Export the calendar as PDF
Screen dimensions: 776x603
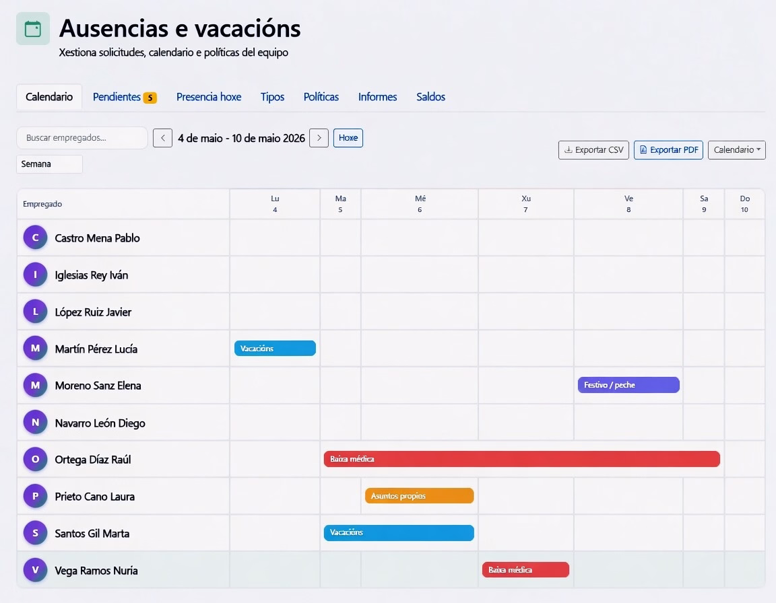tap(669, 150)
